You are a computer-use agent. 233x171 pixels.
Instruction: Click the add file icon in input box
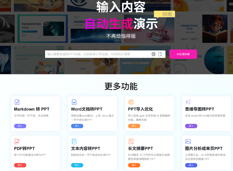tap(160, 54)
